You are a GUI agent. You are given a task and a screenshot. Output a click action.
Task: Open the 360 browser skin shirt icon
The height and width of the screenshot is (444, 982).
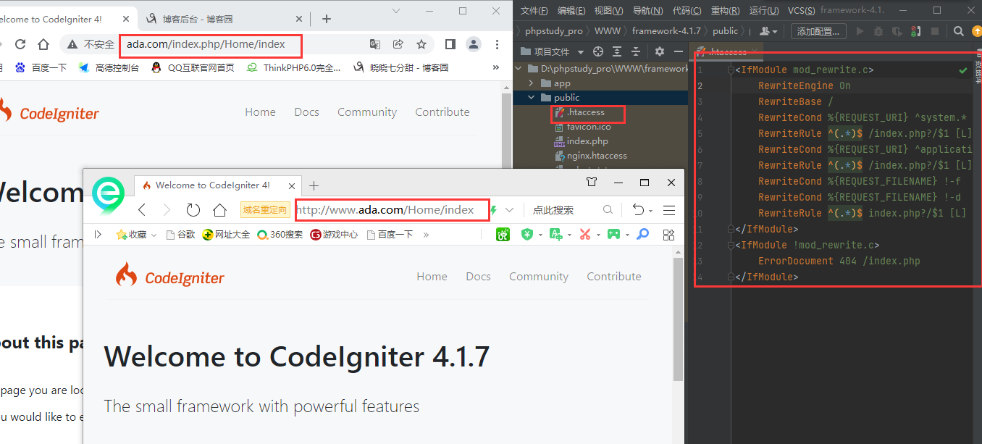592,182
